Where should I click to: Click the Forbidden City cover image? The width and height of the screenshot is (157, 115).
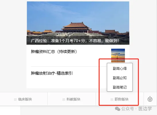(78, 23)
